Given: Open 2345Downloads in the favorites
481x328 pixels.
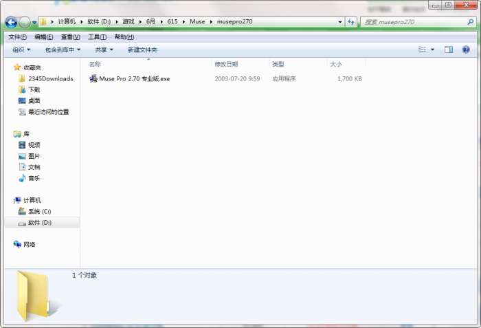Looking at the screenshot, I should point(51,78).
